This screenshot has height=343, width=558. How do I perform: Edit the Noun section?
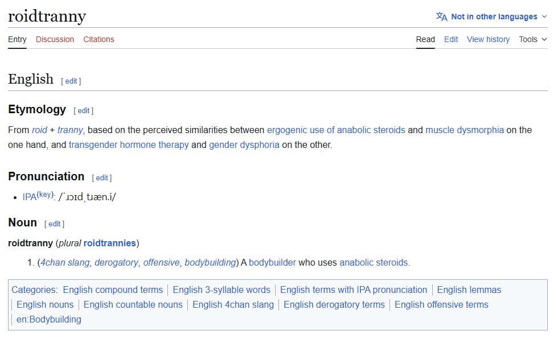(55, 224)
